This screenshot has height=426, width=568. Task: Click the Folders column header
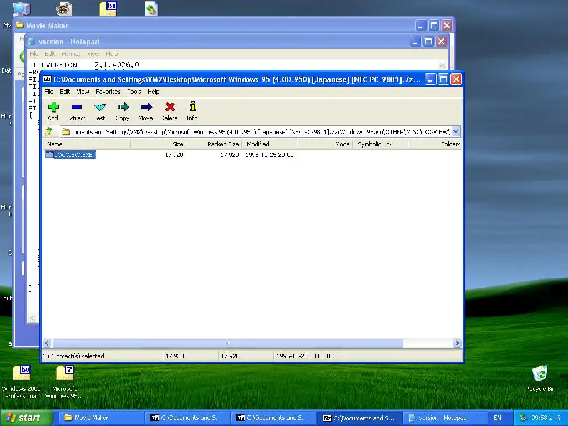click(x=435, y=144)
